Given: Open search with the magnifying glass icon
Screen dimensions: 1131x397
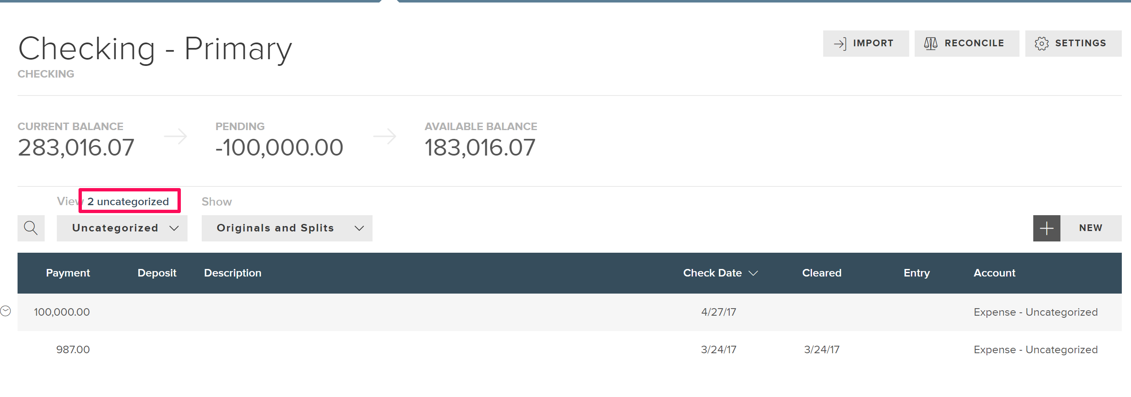Looking at the screenshot, I should click(x=31, y=228).
